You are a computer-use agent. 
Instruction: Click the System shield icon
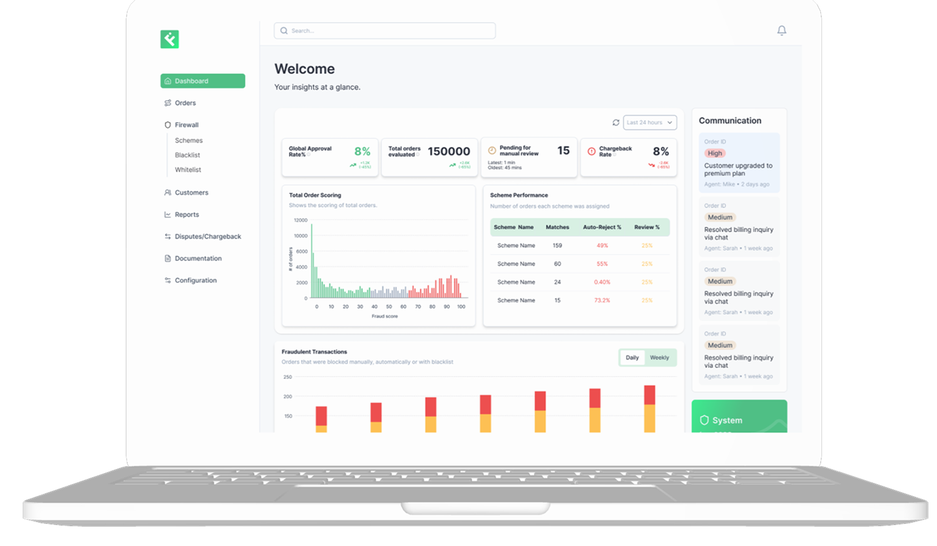(704, 420)
